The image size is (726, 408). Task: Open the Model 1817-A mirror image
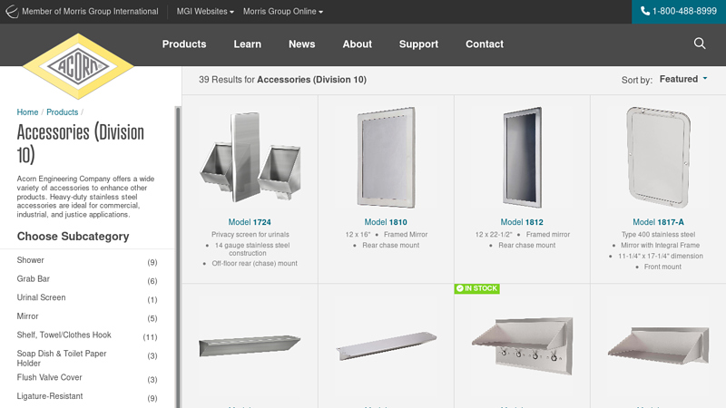coord(658,157)
